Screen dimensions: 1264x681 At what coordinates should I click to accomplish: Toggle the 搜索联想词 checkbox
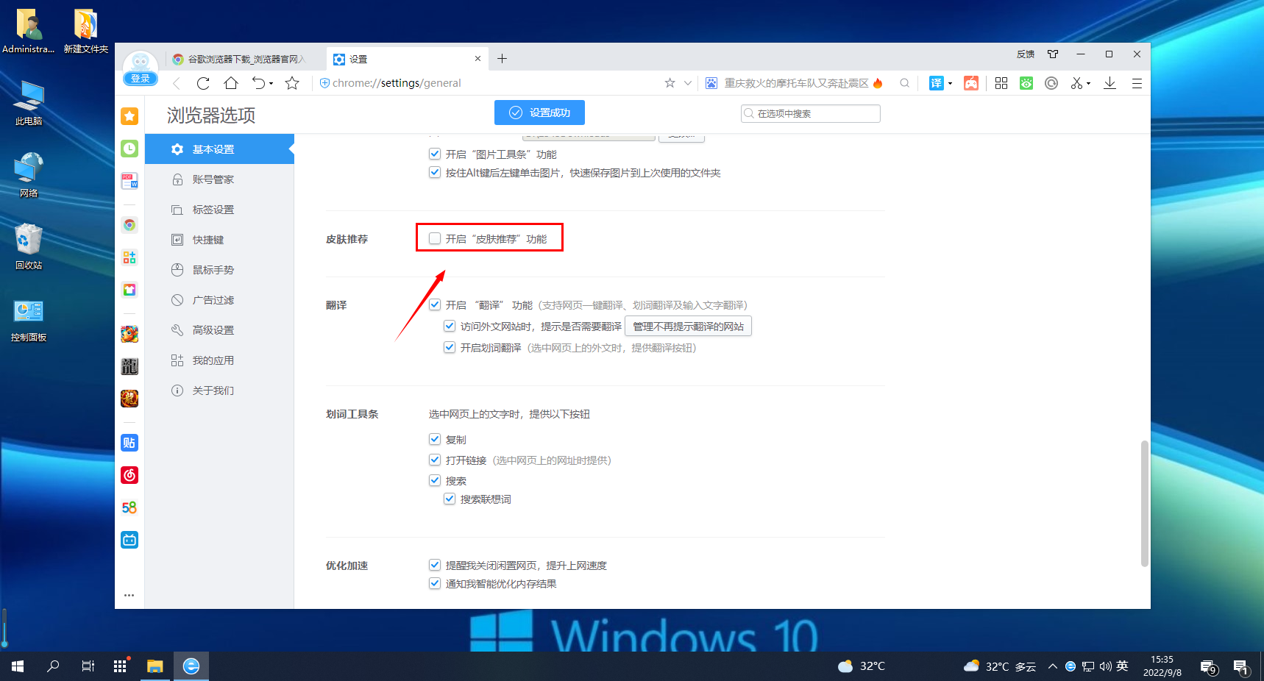click(450, 499)
